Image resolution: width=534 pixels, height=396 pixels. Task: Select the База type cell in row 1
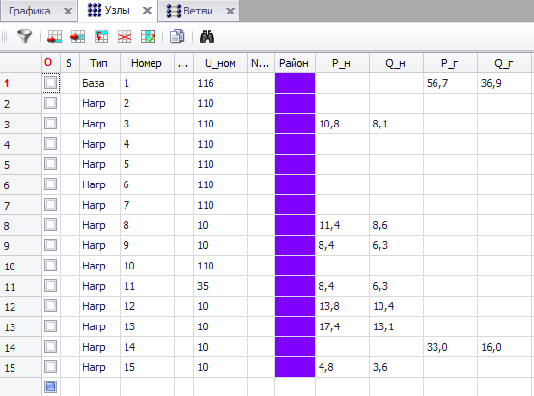(99, 83)
